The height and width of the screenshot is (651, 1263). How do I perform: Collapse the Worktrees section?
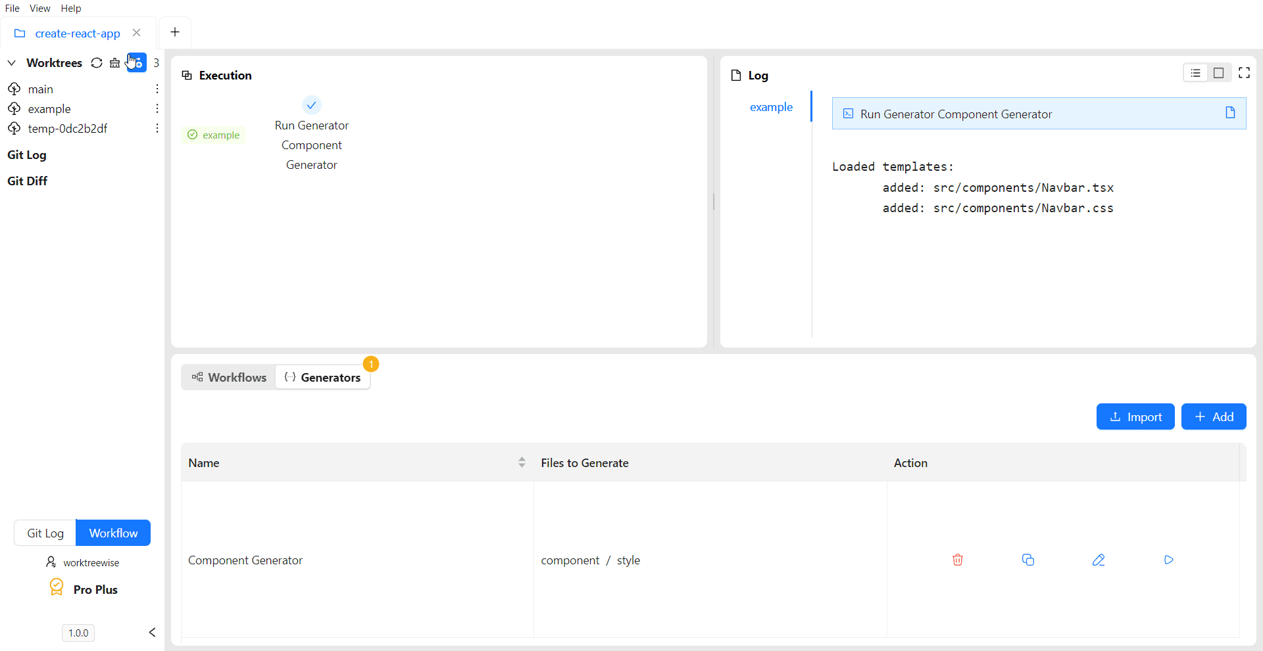click(x=11, y=62)
